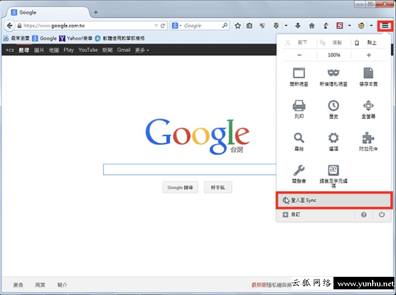Viewport: 396px width, 295px height.
Task: Click the face-shaped extension toolbar icon
Action: click(361, 25)
